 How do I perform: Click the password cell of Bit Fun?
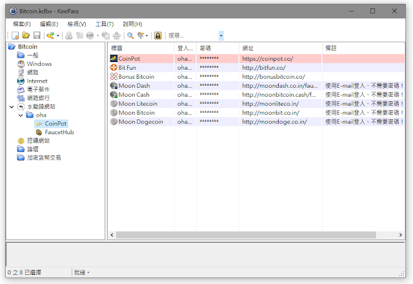[218, 67]
